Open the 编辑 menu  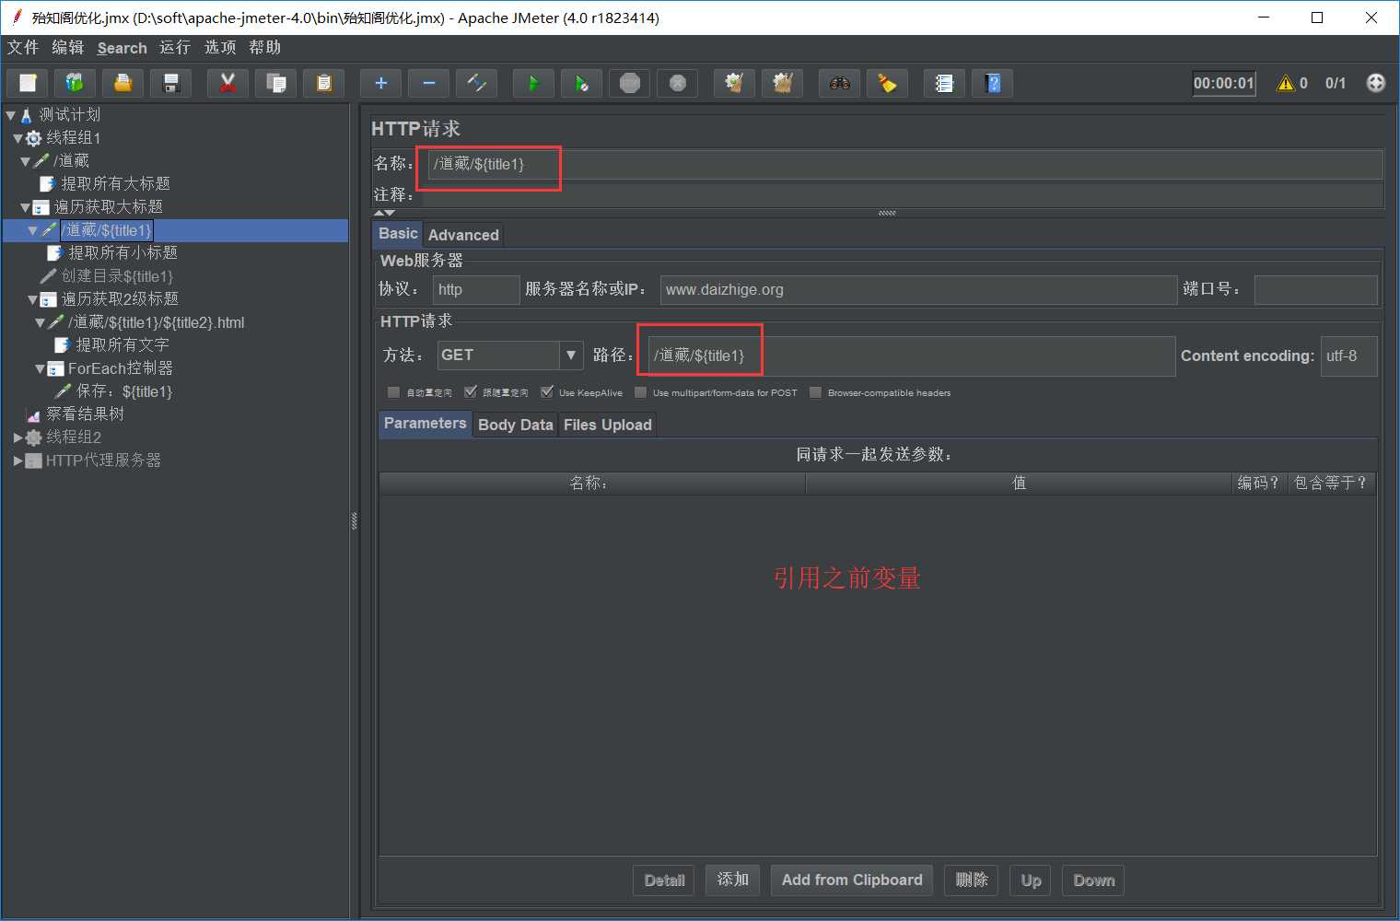(x=67, y=47)
